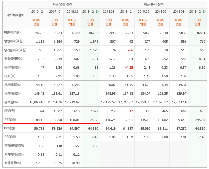This screenshot has height=169, width=209.
Task: Select the quarterly operating profit '591'
Action: [184, 42]
